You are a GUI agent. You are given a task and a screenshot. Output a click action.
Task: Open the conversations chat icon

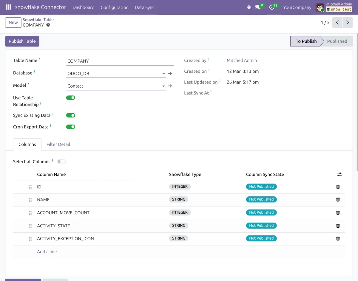(258, 7)
